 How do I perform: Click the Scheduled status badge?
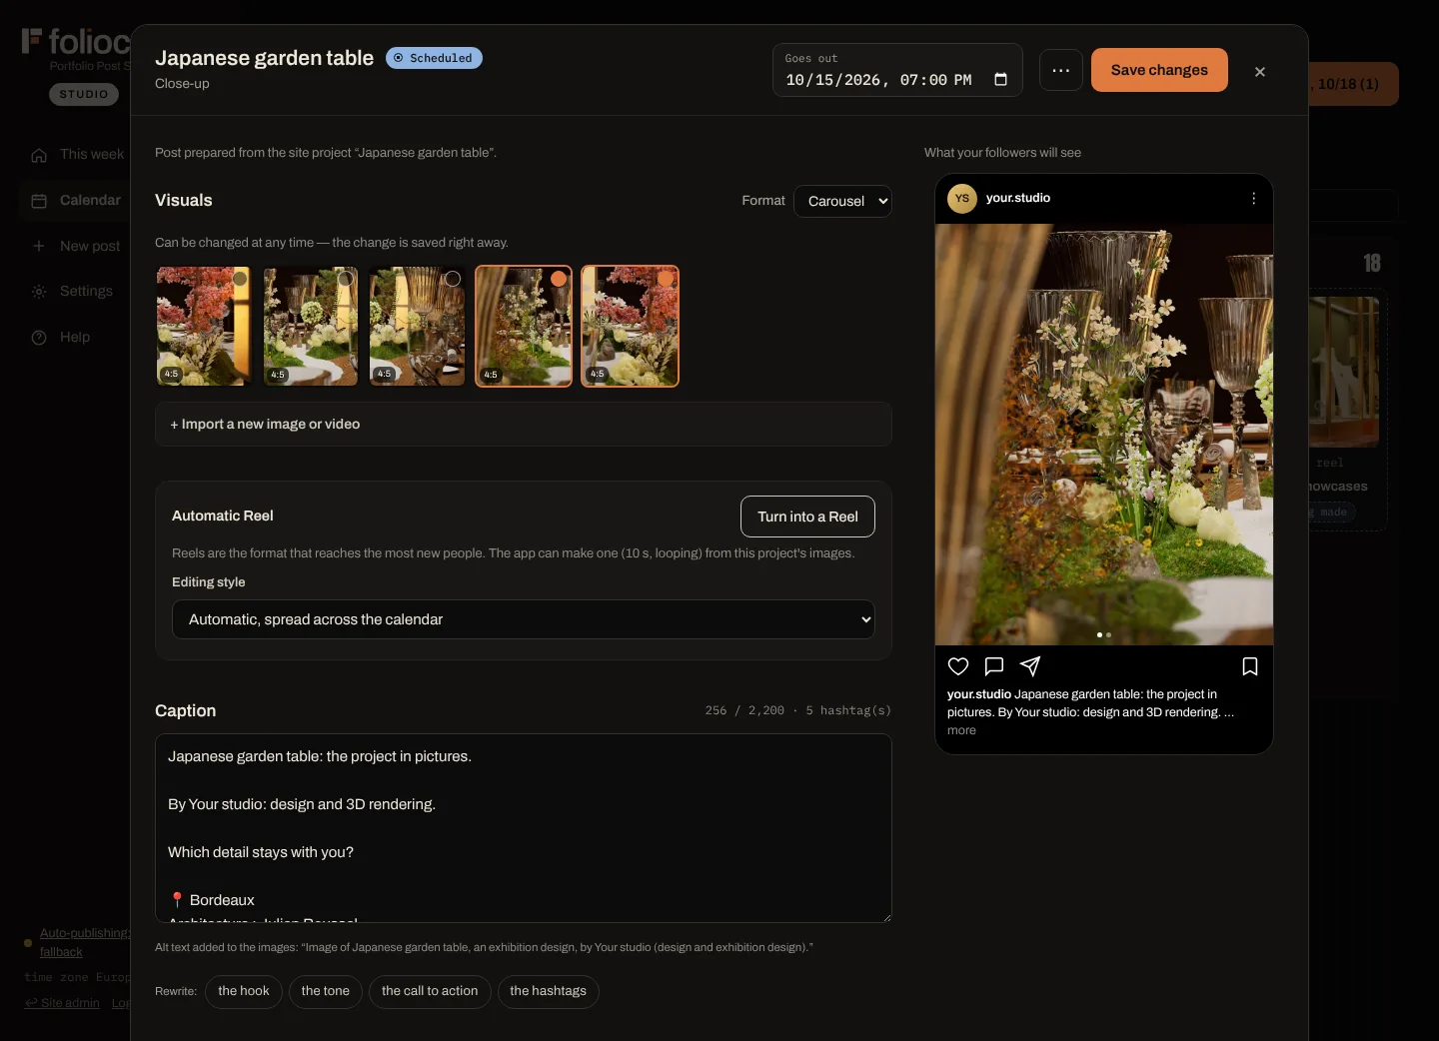pos(434,58)
